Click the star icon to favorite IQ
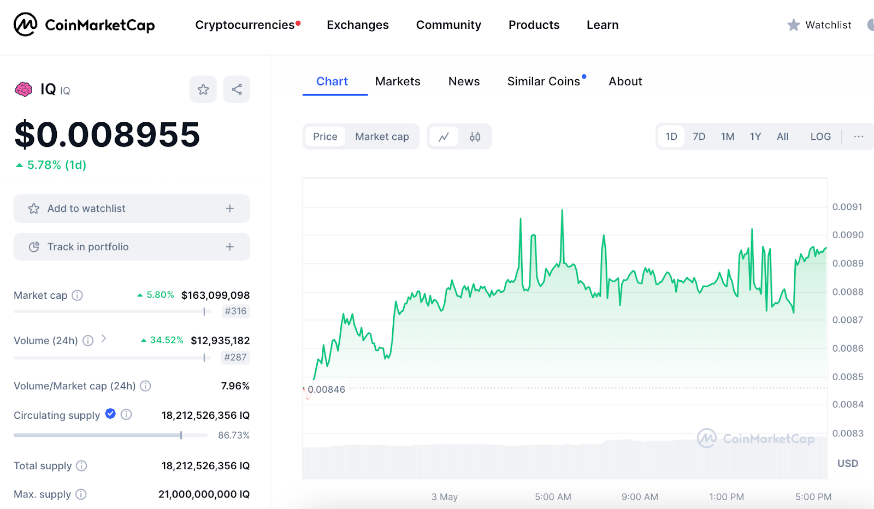Image resolution: width=874 pixels, height=509 pixels. 203,89
